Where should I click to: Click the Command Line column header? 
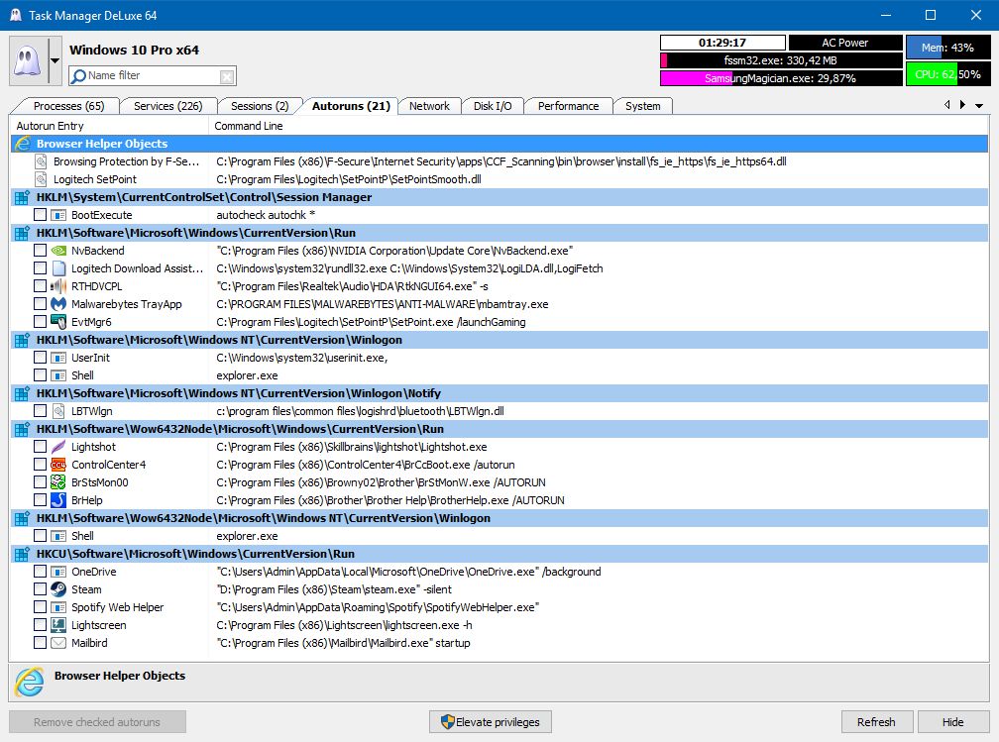coord(599,126)
